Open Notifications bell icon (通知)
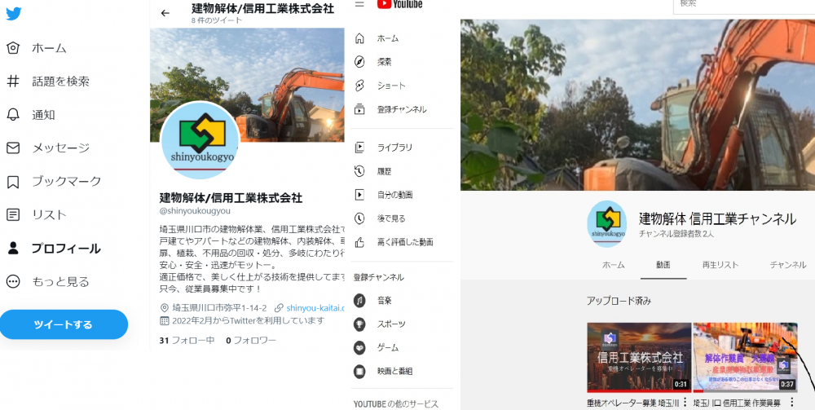The width and height of the screenshot is (815, 410). [x=13, y=115]
